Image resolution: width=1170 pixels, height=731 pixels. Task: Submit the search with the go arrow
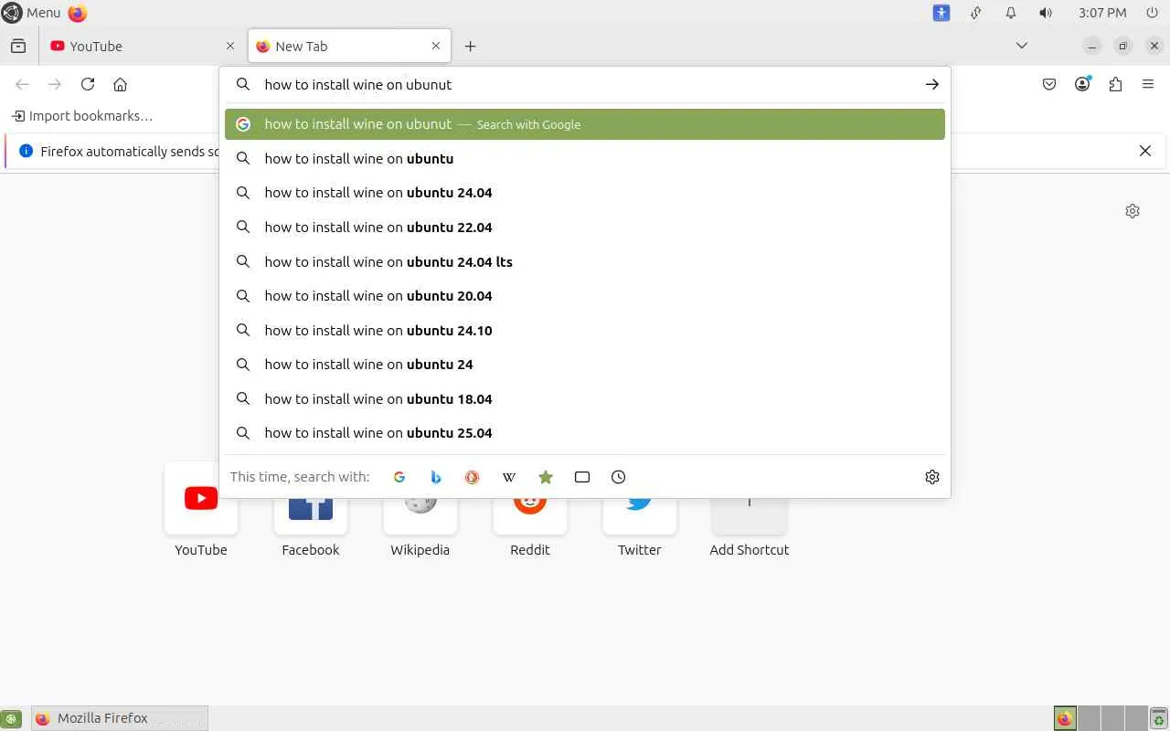931,84
